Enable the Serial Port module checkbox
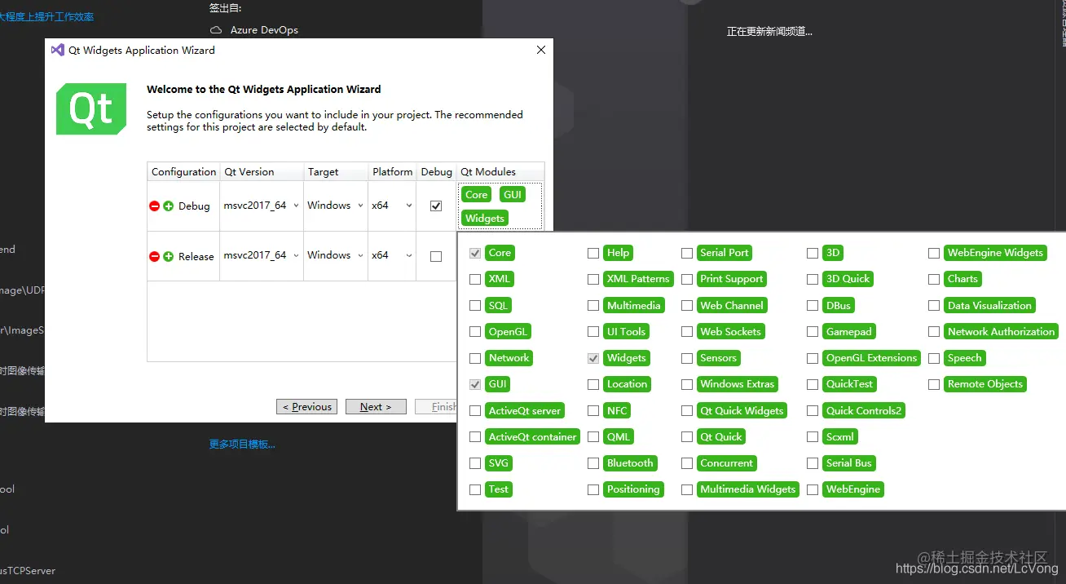The height and width of the screenshot is (584, 1066). click(687, 253)
